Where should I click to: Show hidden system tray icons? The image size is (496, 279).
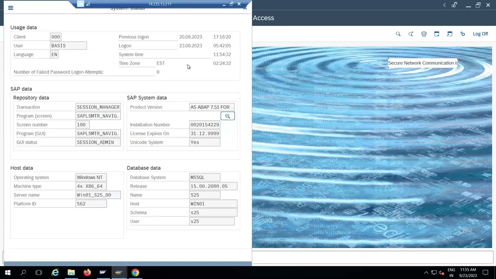point(426,273)
